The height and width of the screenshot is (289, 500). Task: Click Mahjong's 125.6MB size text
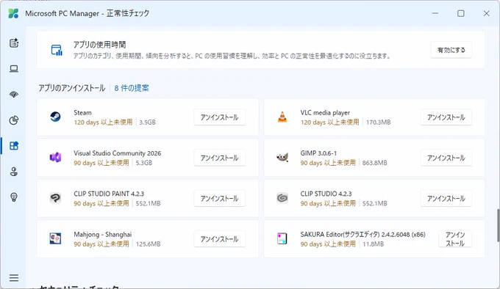[148, 244]
